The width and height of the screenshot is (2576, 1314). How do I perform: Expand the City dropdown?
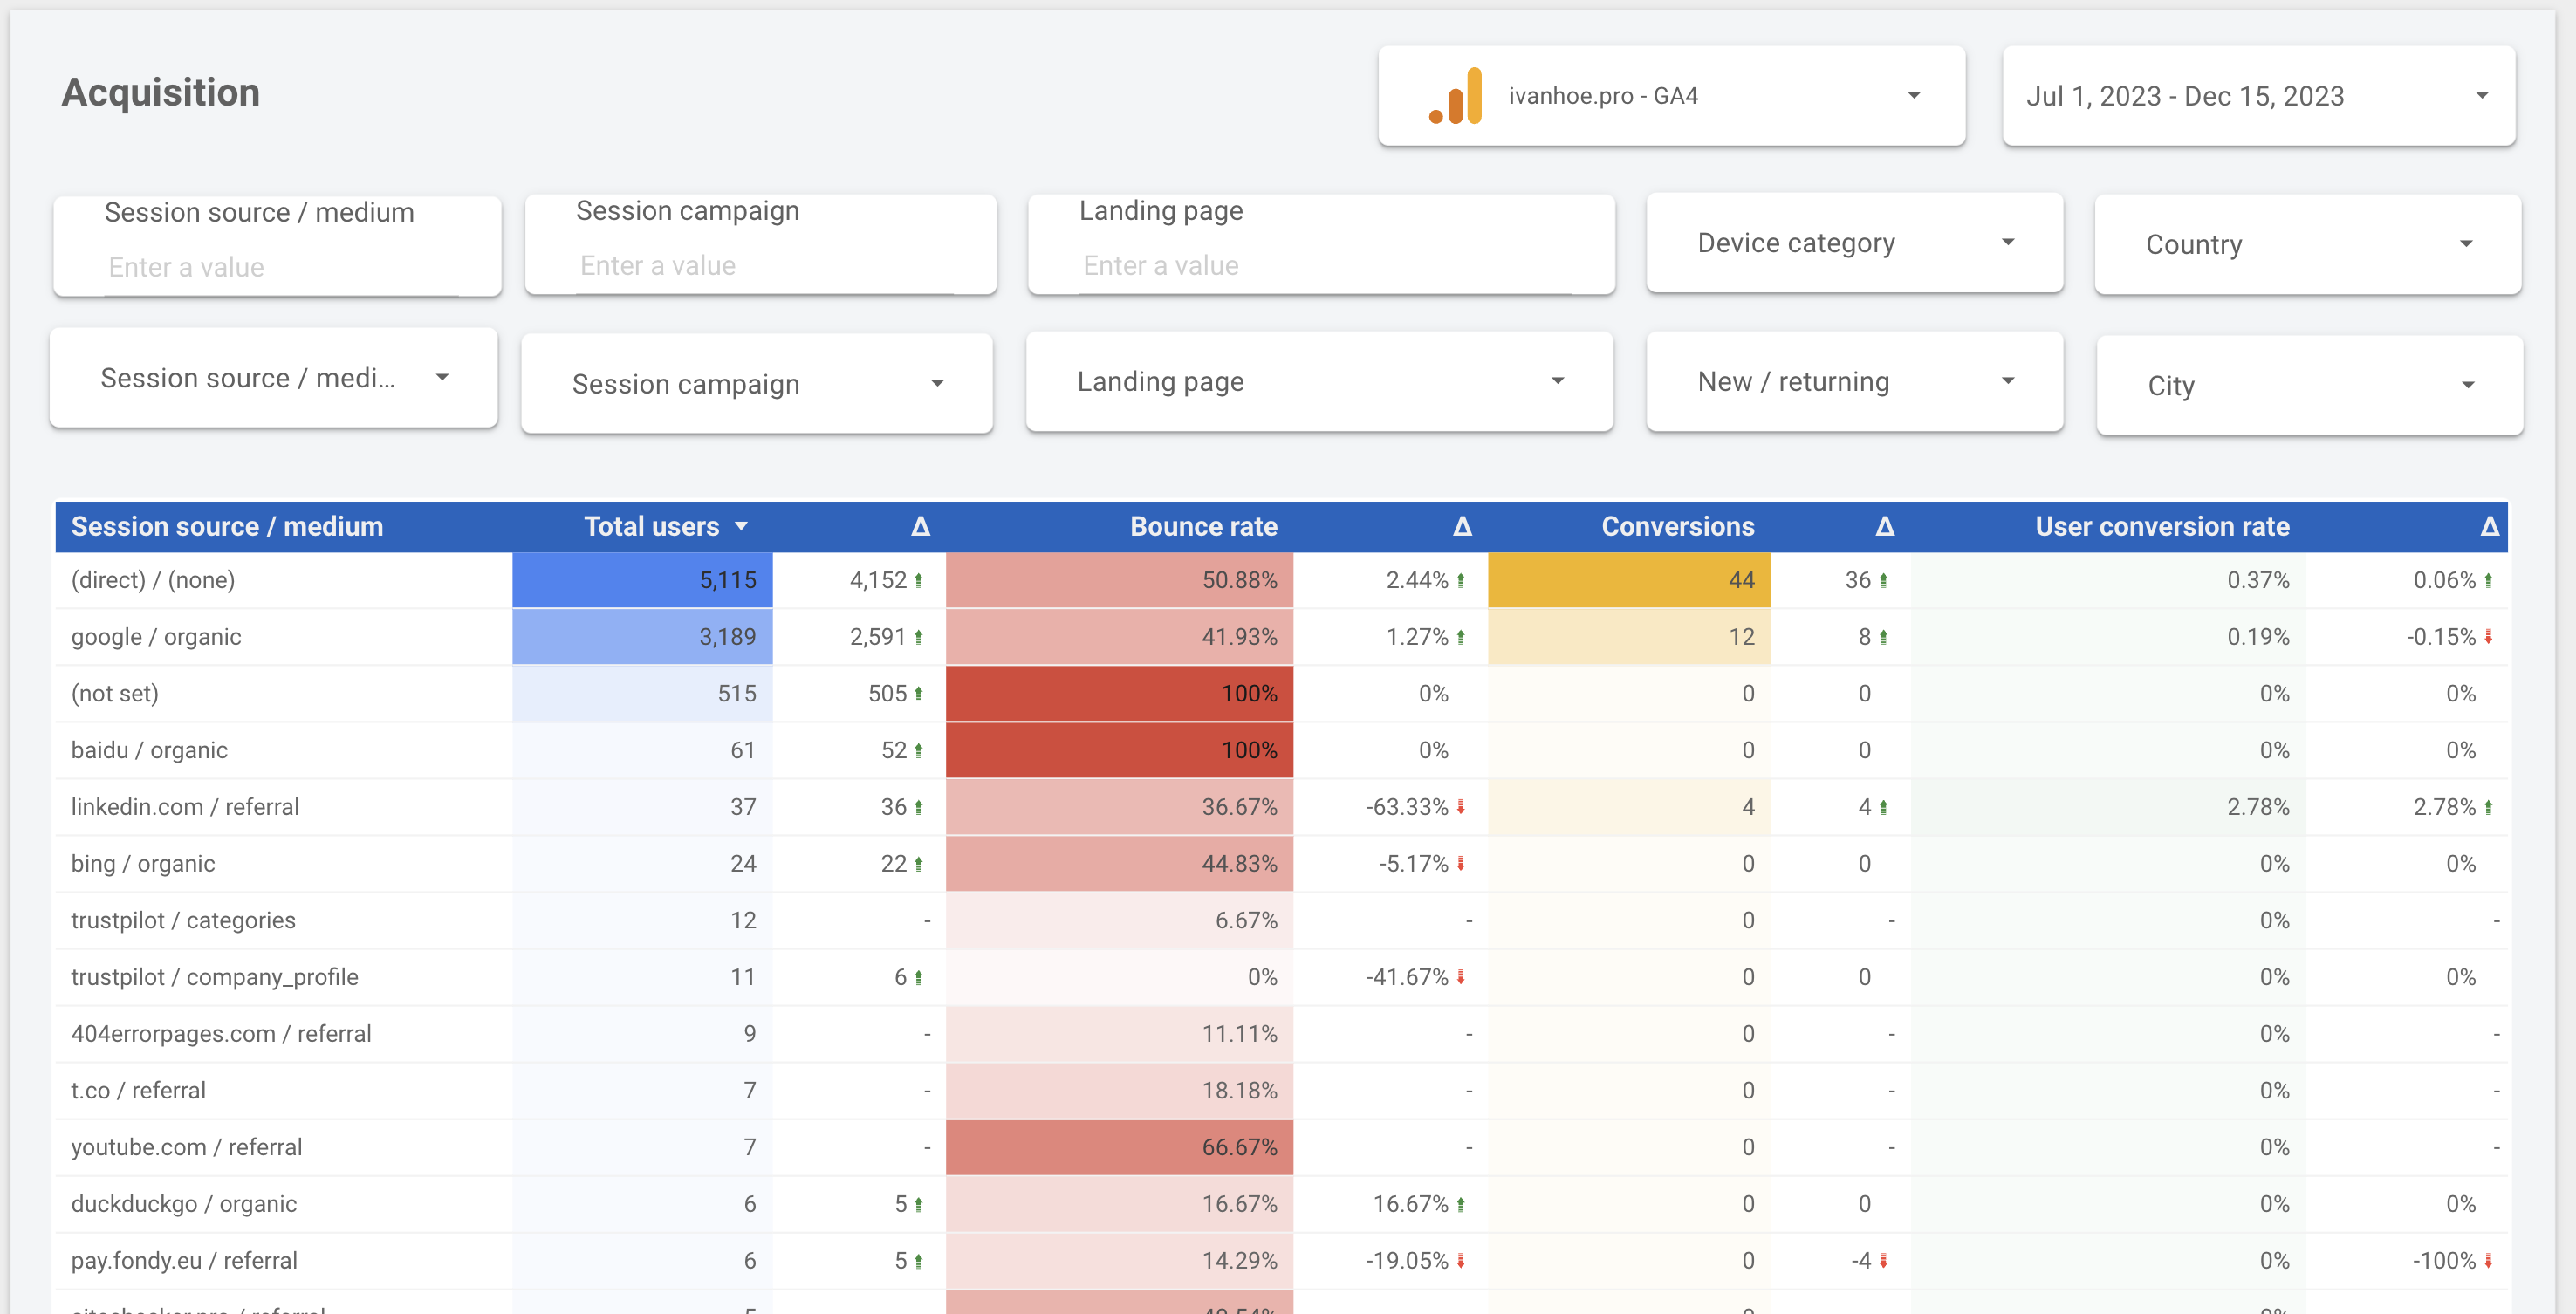2309,386
